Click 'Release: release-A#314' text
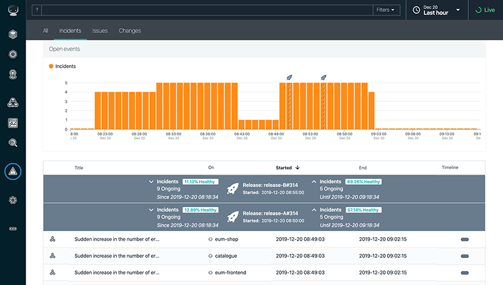 (270, 213)
